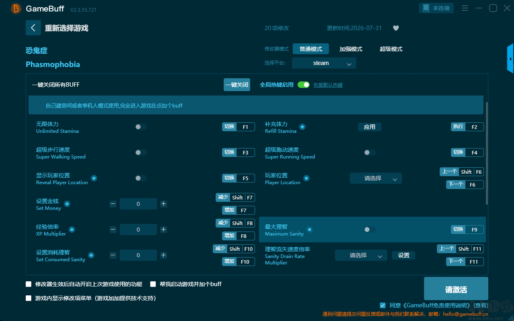Toggle Super Running Speed switch
This screenshot has height=321, width=514.
370,152
